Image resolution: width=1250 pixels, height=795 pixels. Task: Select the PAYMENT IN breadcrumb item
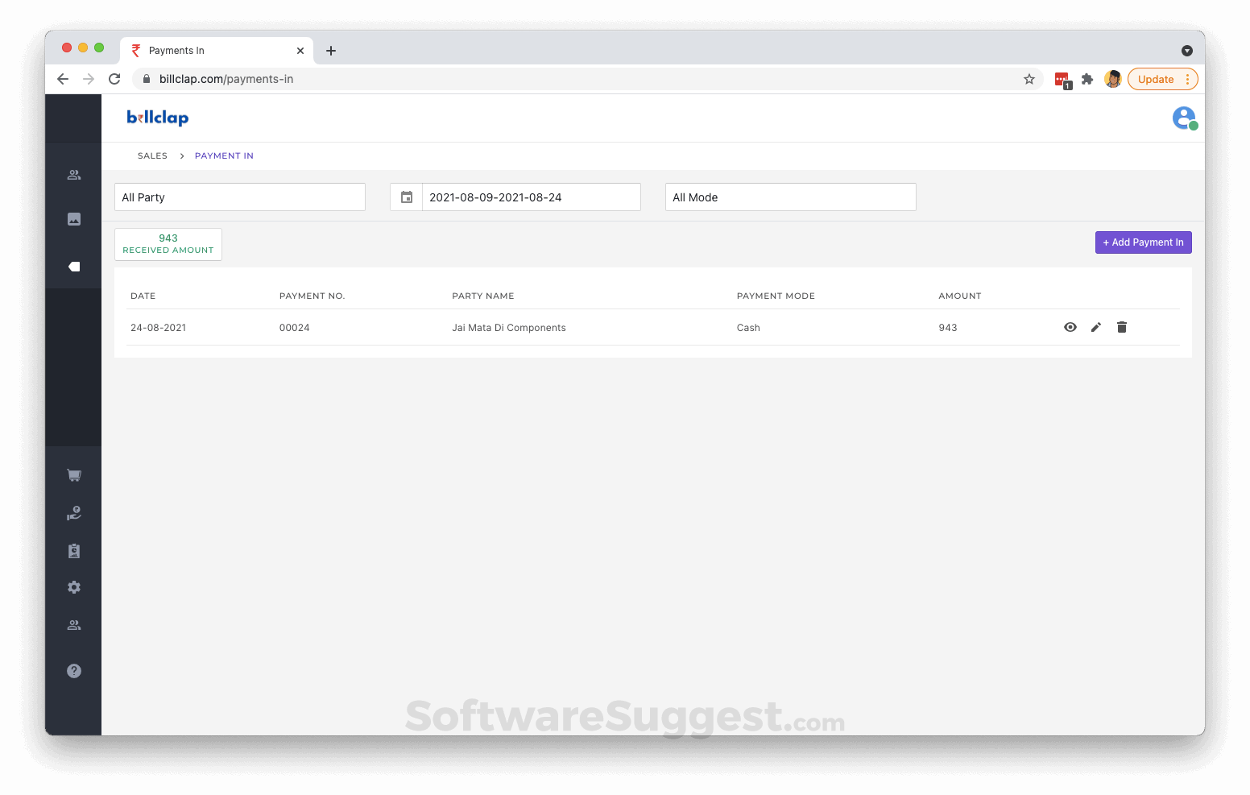click(x=224, y=155)
